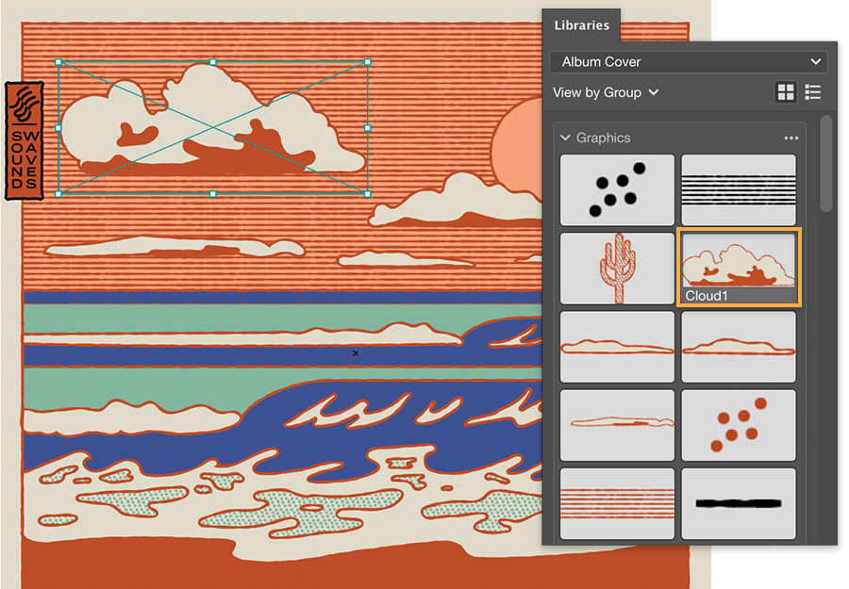Viewport: 849px width, 589px height.
Task: Collapse the Graphics group
Action: click(x=565, y=138)
